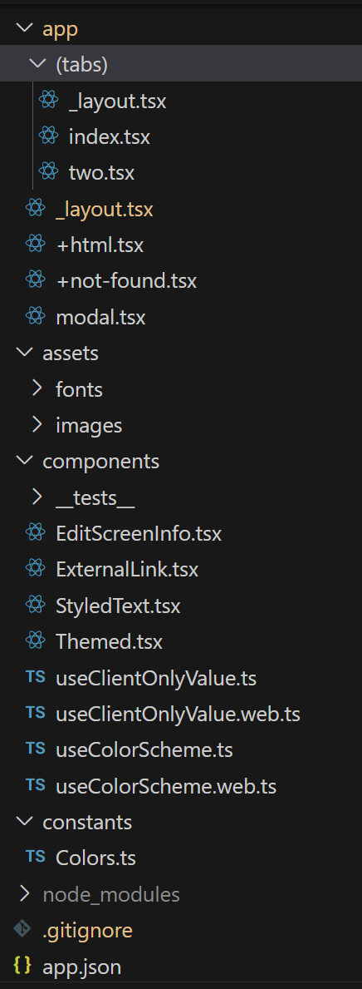Click React icon beside +html.tsx
The image size is (362, 989).
click(35, 244)
